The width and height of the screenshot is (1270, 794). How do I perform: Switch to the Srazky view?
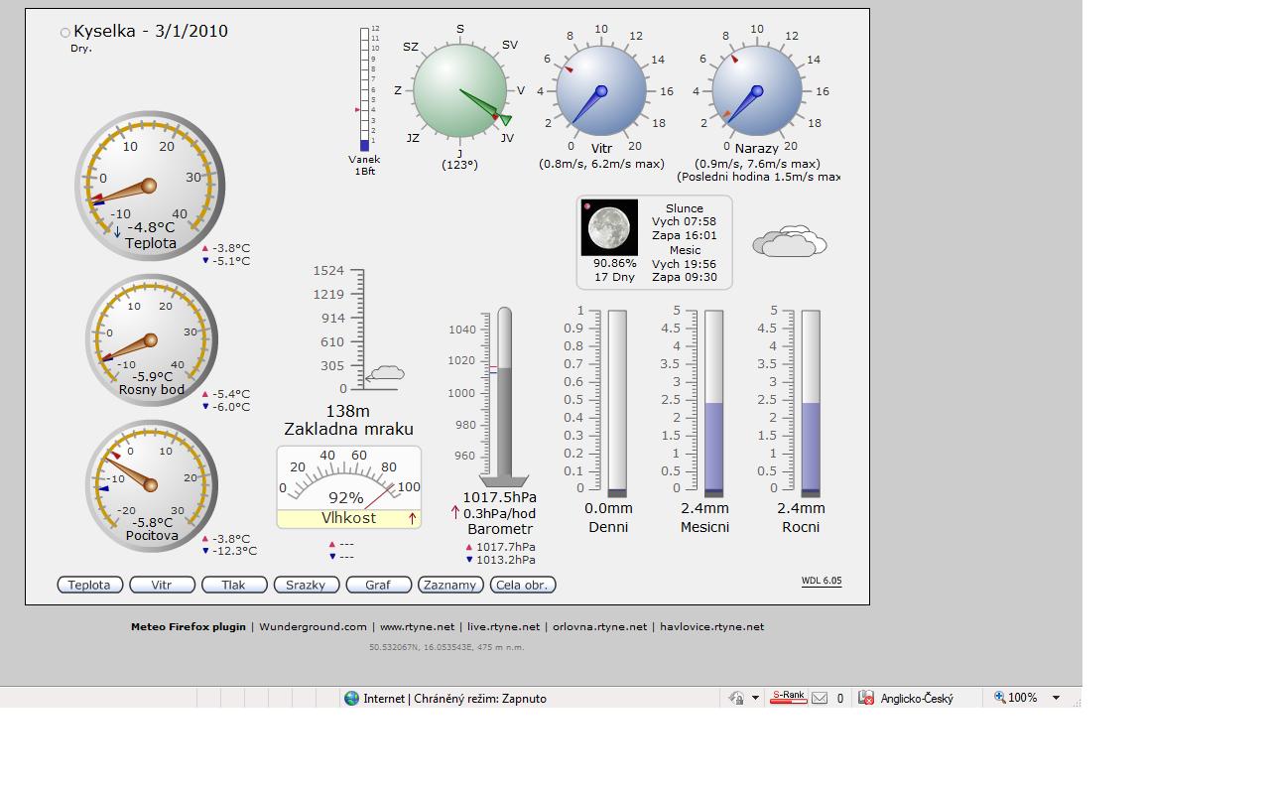[x=306, y=585]
